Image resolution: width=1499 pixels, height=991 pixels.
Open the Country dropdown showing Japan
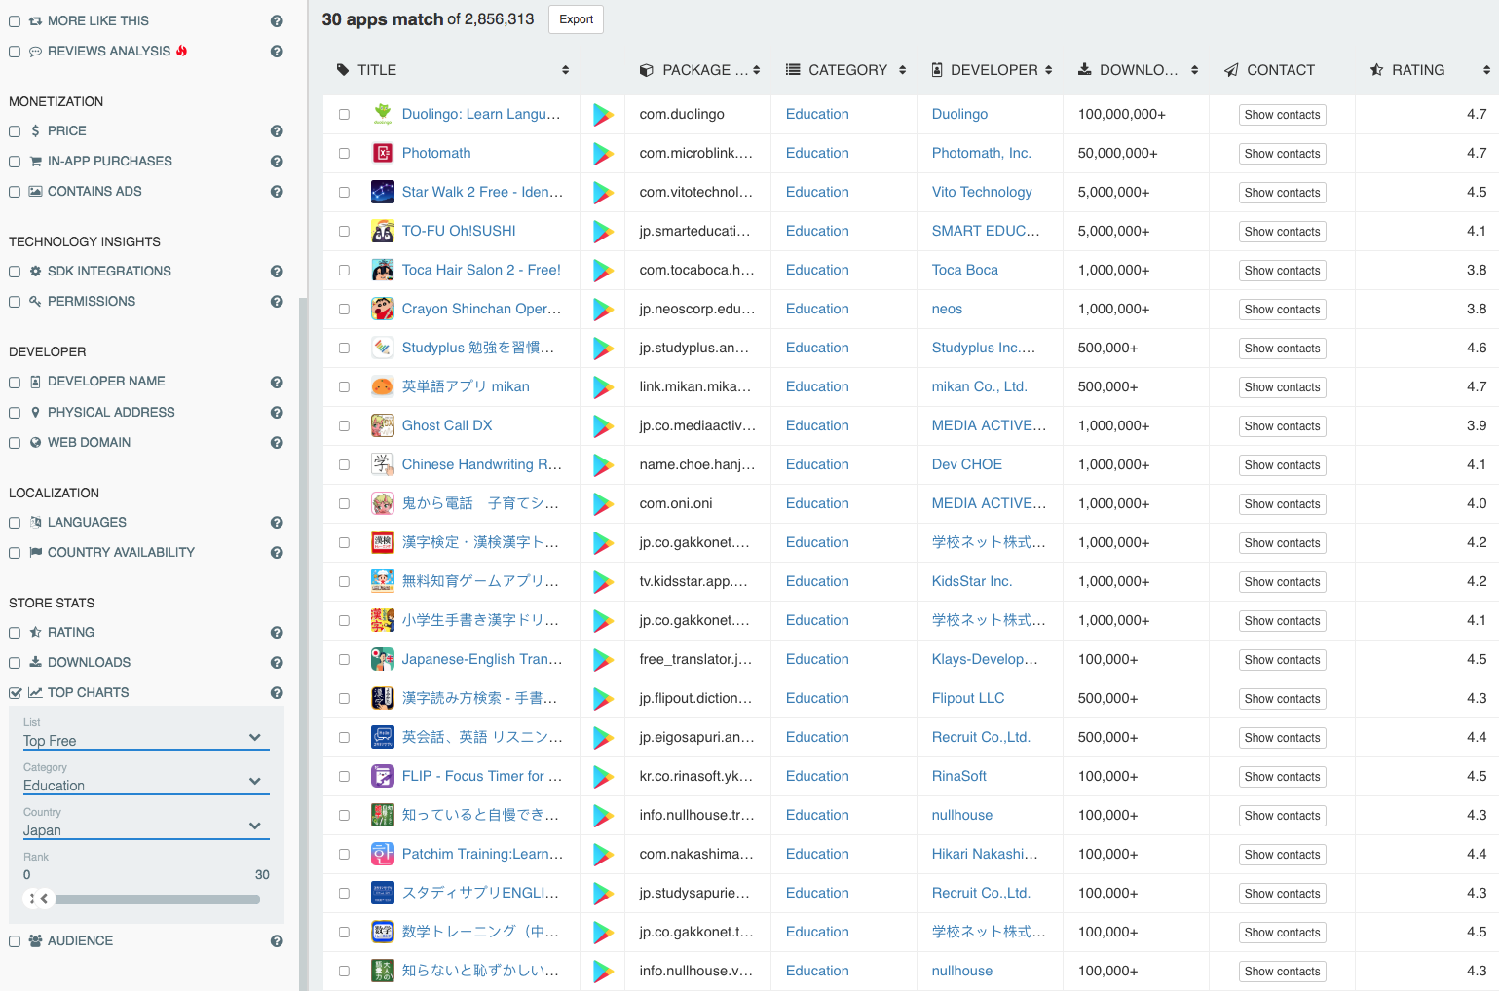tap(146, 829)
